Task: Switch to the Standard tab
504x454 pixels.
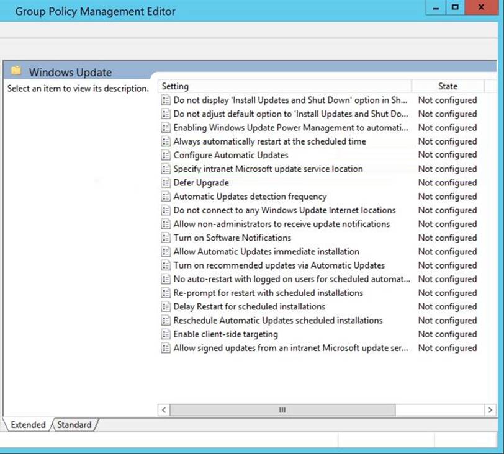Action: pos(74,425)
